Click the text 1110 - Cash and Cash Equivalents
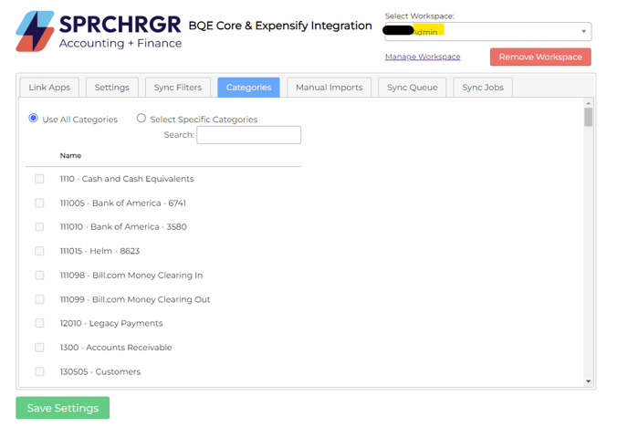Image resolution: width=628 pixels, height=427 pixels. (127, 179)
